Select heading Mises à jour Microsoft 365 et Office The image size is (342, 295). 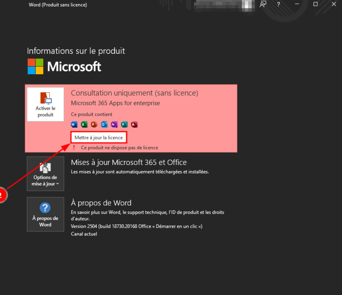pos(129,163)
